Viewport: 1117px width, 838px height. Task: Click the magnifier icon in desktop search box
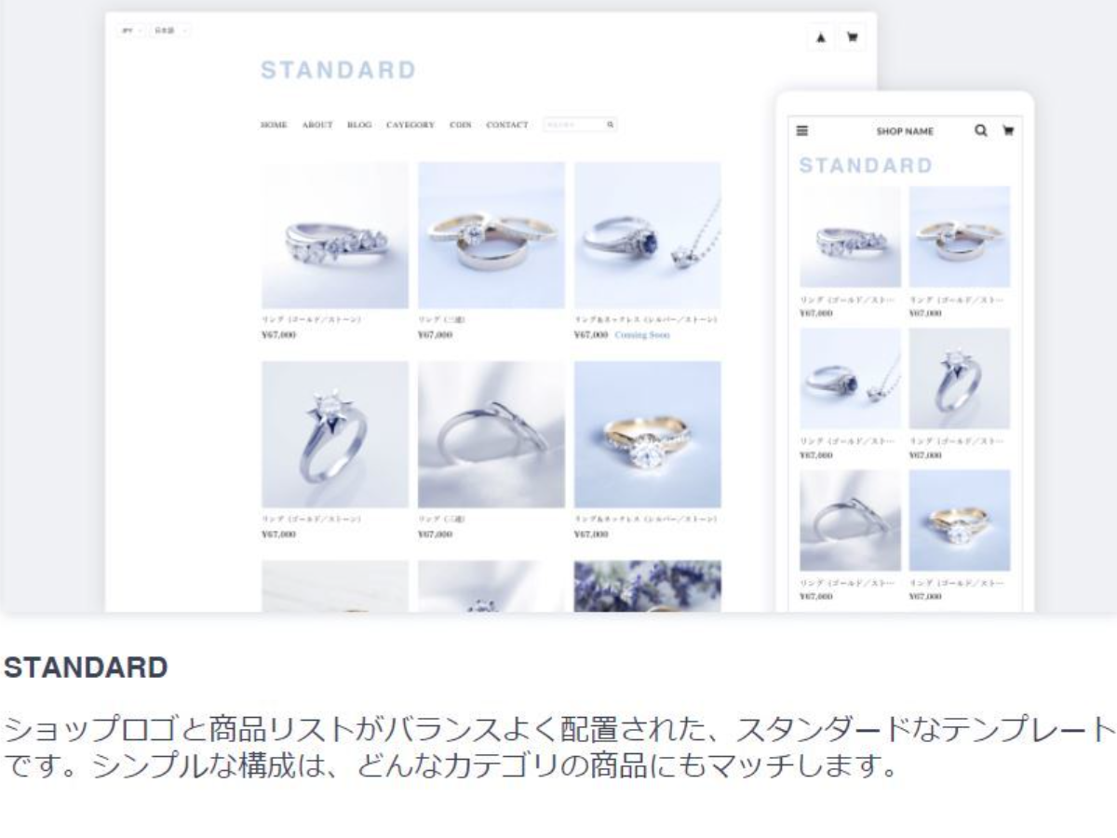(611, 124)
